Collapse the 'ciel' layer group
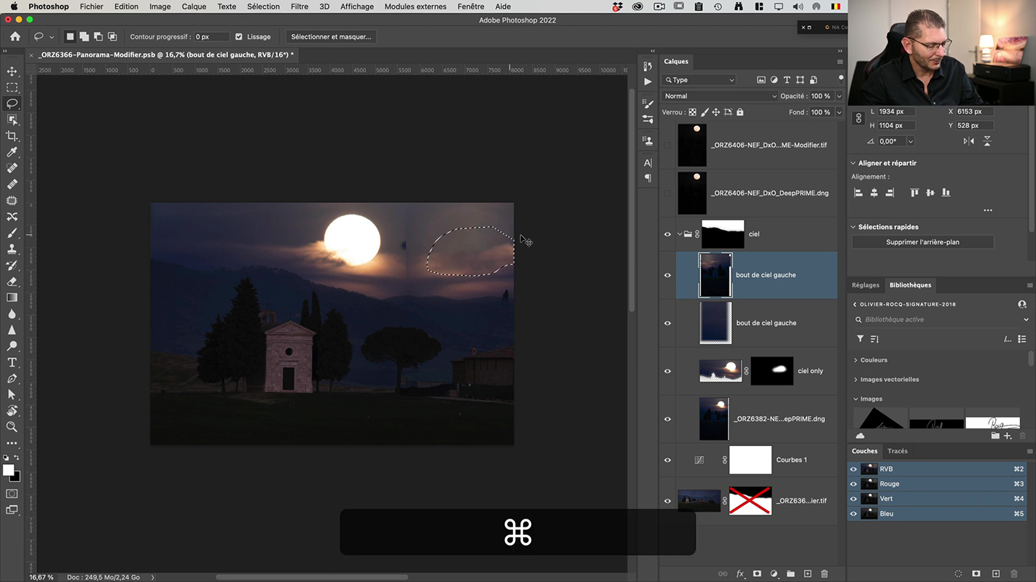Viewport: 1036px width, 582px height. 680,234
